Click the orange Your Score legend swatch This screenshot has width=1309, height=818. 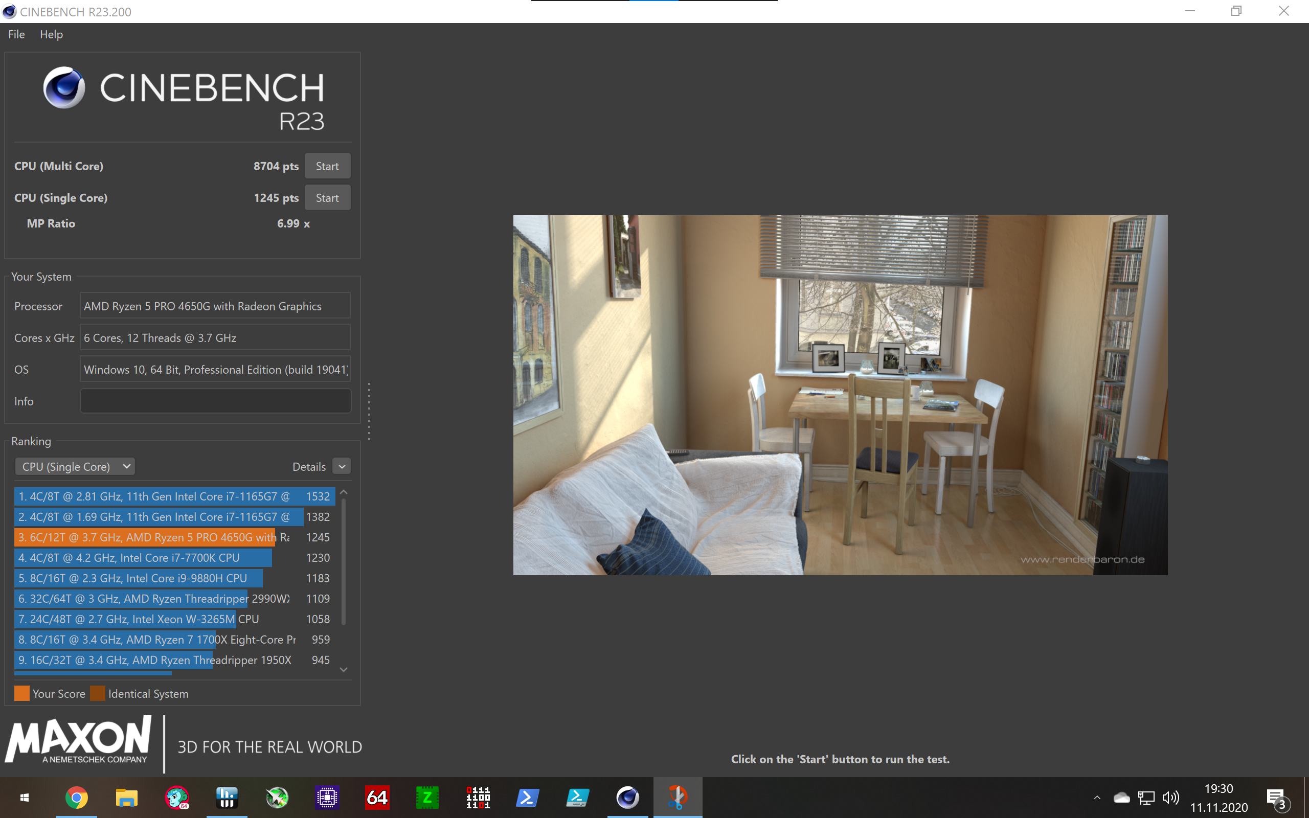click(21, 694)
